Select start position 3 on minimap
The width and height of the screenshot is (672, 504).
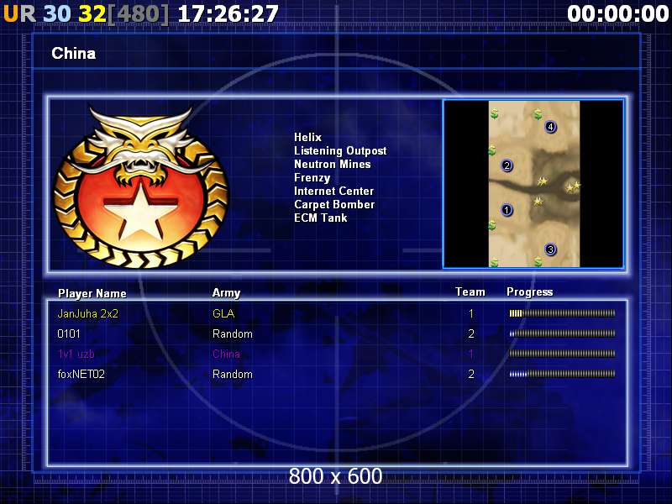click(550, 249)
